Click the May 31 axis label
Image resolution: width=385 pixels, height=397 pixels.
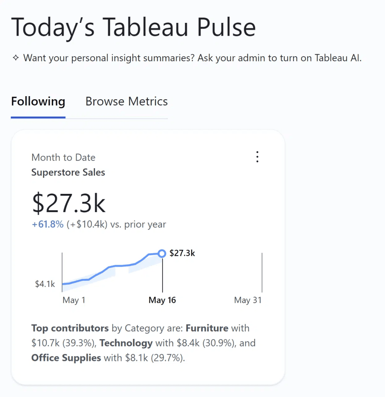(x=248, y=300)
